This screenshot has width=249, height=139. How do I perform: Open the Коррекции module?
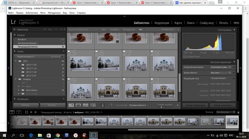(161, 23)
